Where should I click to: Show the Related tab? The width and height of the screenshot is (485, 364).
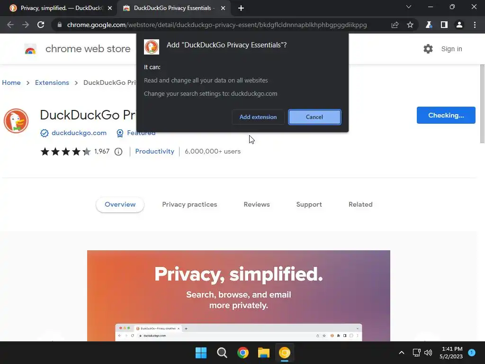tap(360, 205)
